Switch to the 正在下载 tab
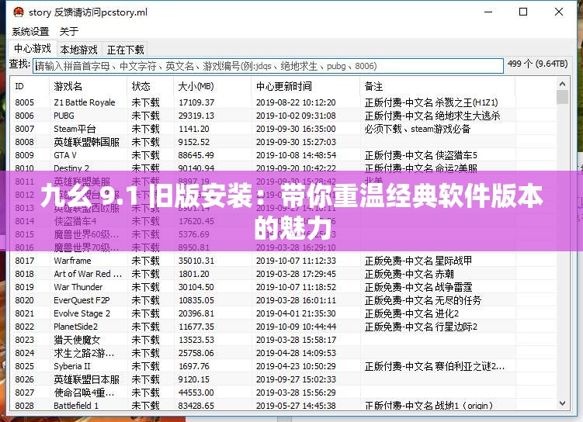 click(125, 50)
